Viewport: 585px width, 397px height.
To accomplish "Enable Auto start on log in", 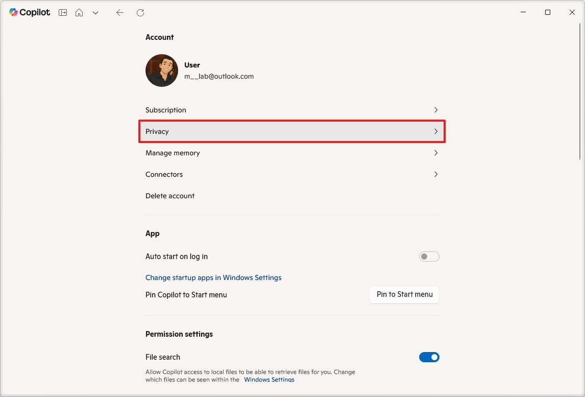I will pos(429,256).
